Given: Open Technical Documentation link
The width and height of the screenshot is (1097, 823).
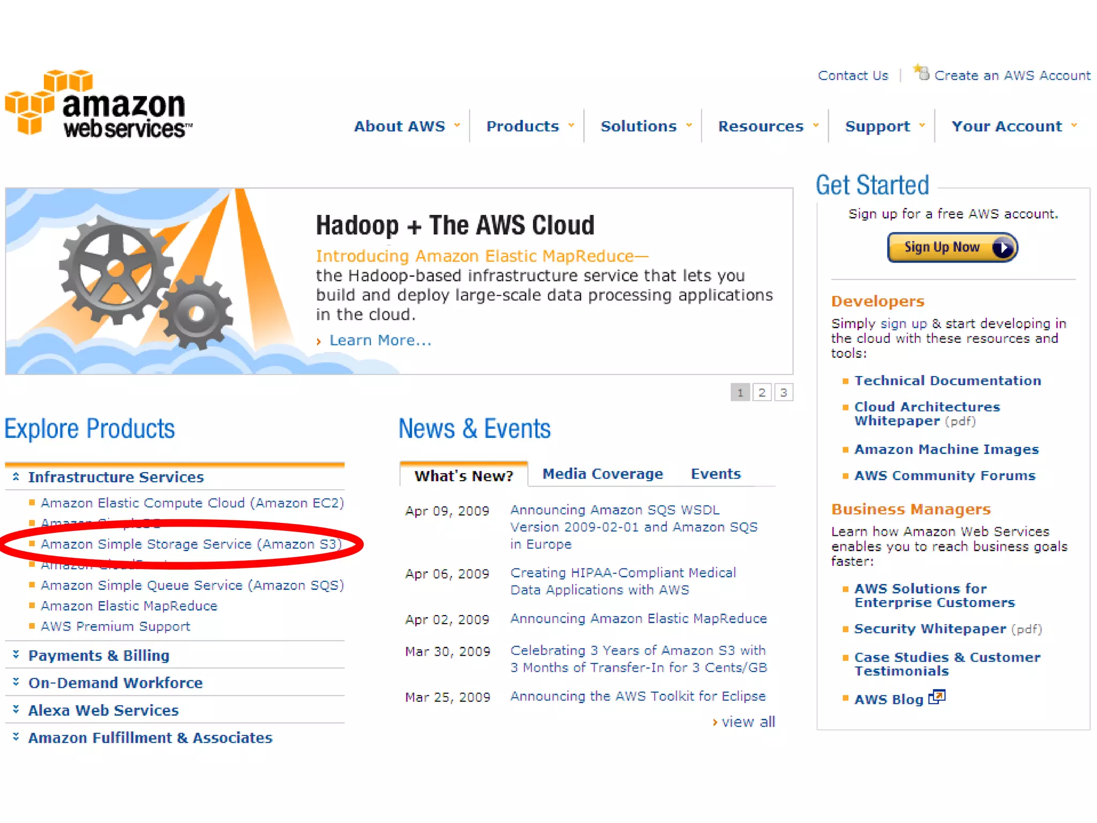Looking at the screenshot, I should tap(948, 380).
